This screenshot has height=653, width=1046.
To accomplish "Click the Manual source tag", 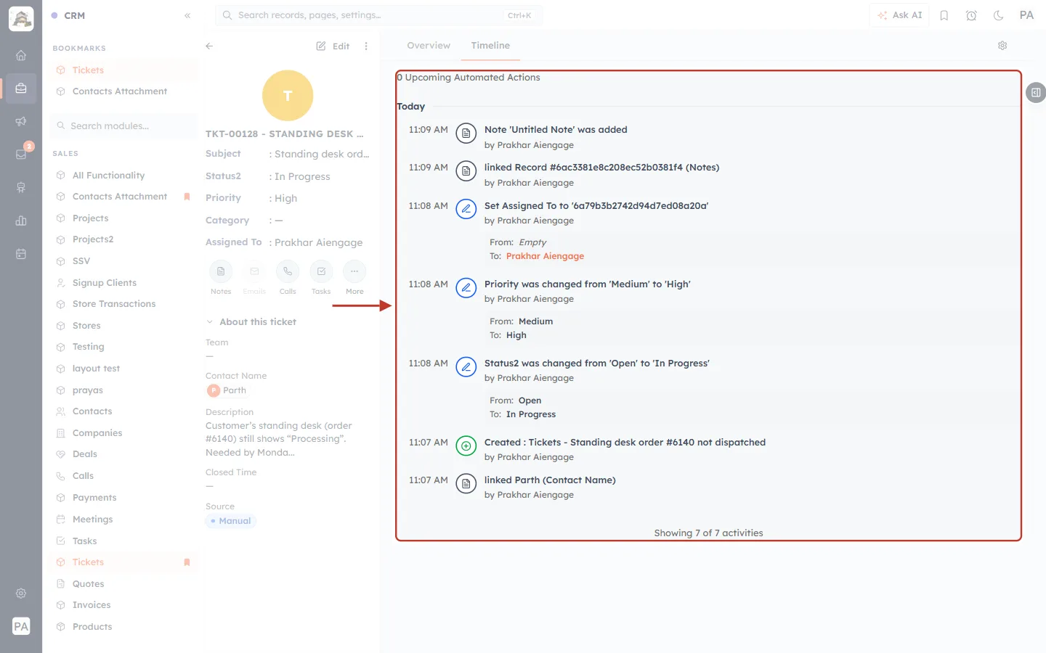I will coord(231,521).
